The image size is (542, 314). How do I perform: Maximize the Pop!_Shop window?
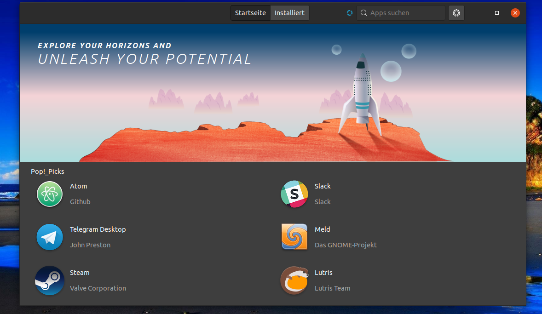(x=497, y=13)
